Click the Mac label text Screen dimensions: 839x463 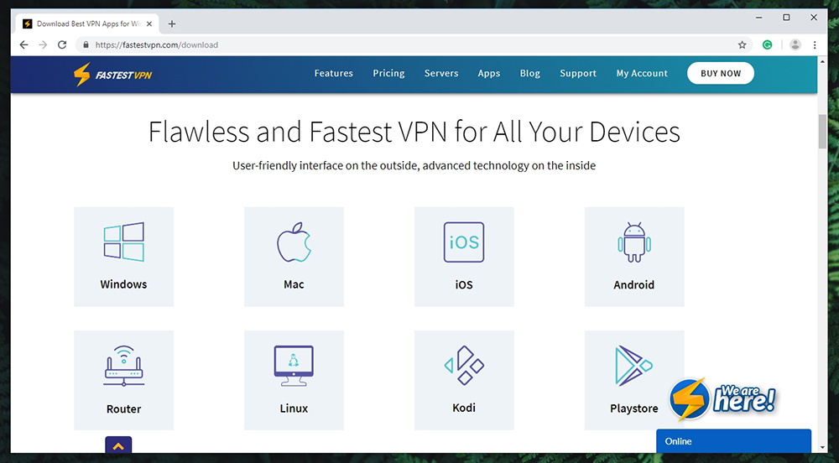tap(294, 285)
